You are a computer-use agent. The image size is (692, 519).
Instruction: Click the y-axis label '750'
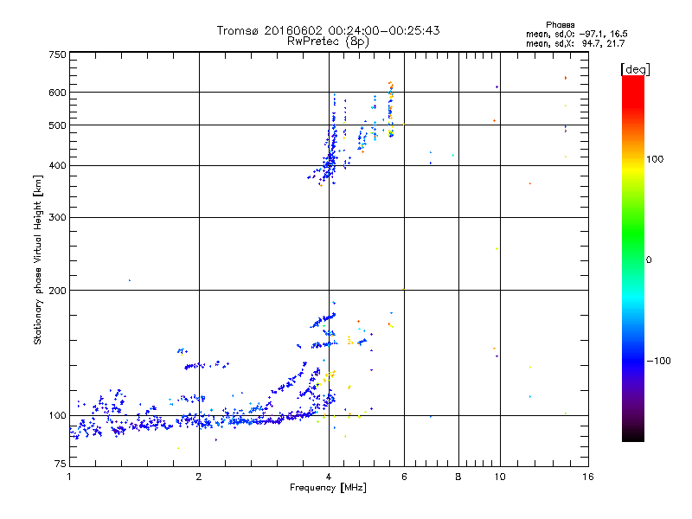pyautogui.click(x=57, y=54)
